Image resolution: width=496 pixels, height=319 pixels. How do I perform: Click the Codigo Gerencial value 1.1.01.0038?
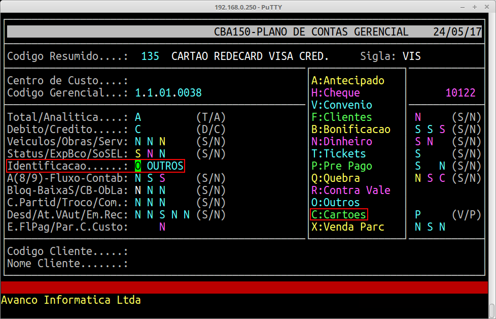point(168,93)
